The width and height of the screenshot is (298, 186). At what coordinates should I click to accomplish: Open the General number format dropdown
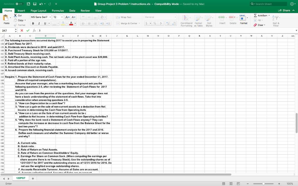pyautogui.click(x=175, y=17)
